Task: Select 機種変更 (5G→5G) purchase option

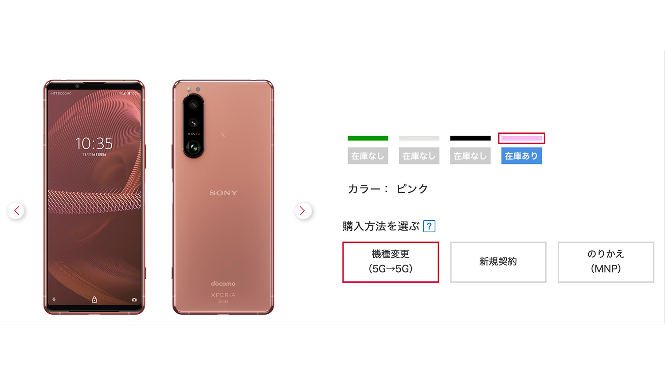Action: pos(391,262)
